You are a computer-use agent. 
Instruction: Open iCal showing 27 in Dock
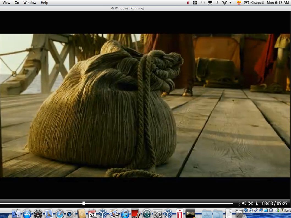pos(92,214)
